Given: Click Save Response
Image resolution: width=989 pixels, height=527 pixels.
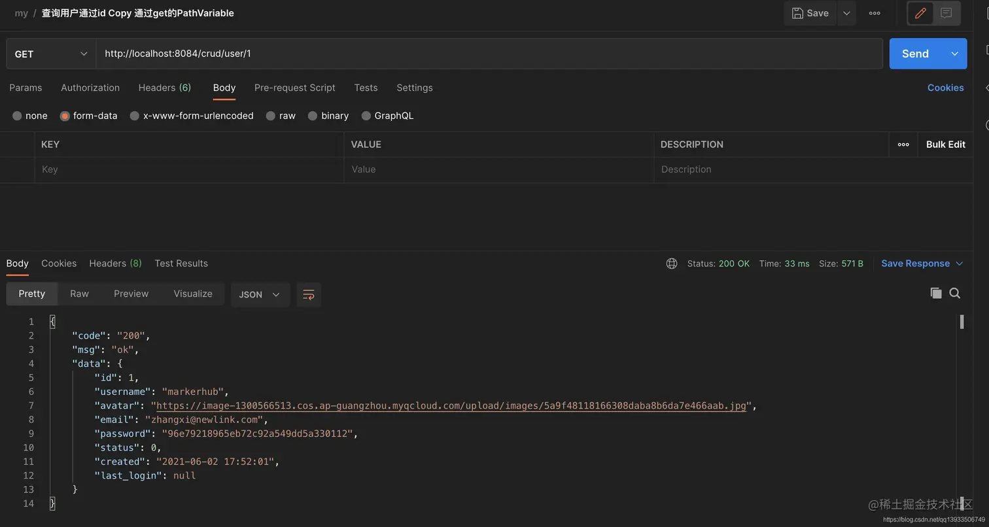Looking at the screenshot, I should 915,263.
